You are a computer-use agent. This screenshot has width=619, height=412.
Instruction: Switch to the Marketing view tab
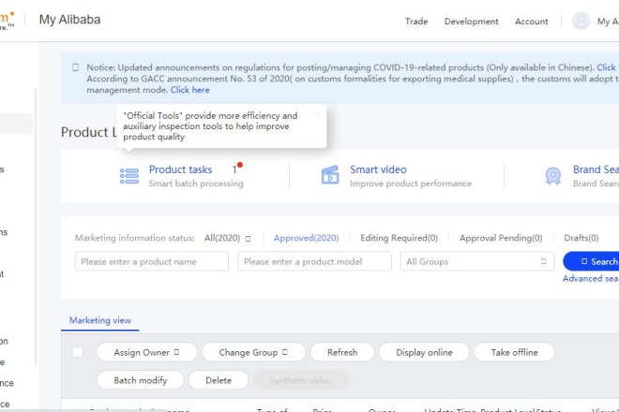click(100, 320)
